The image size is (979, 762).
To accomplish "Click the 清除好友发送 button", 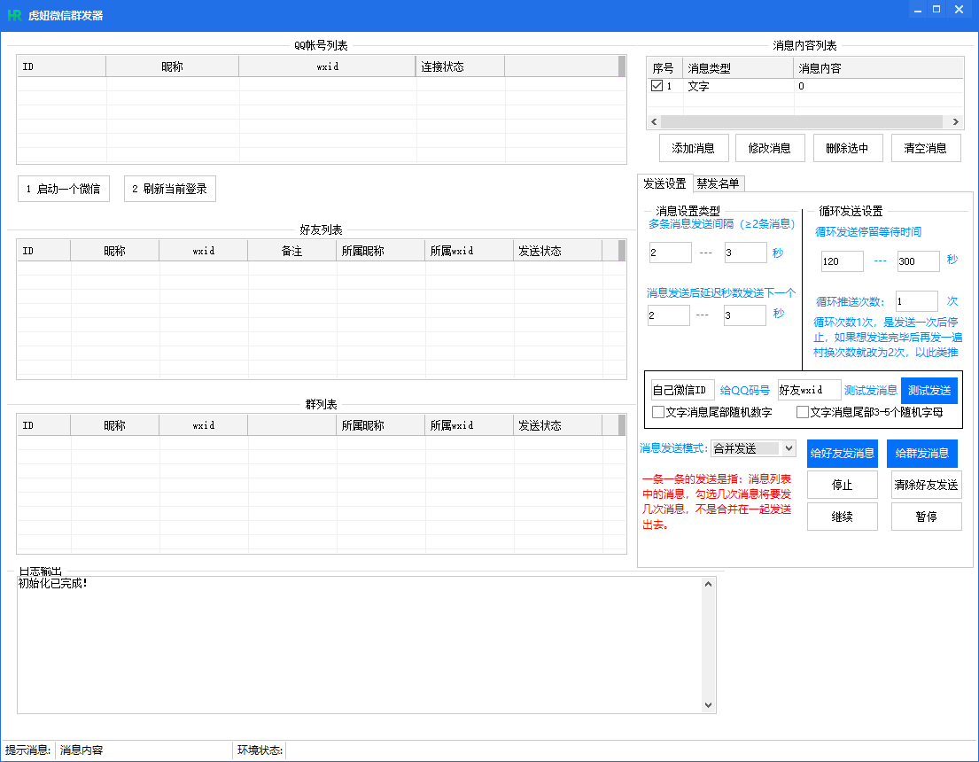I will click(x=926, y=485).
